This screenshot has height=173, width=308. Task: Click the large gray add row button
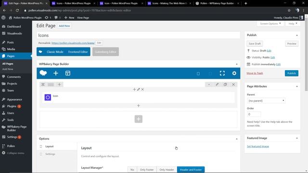pos(139,119)
